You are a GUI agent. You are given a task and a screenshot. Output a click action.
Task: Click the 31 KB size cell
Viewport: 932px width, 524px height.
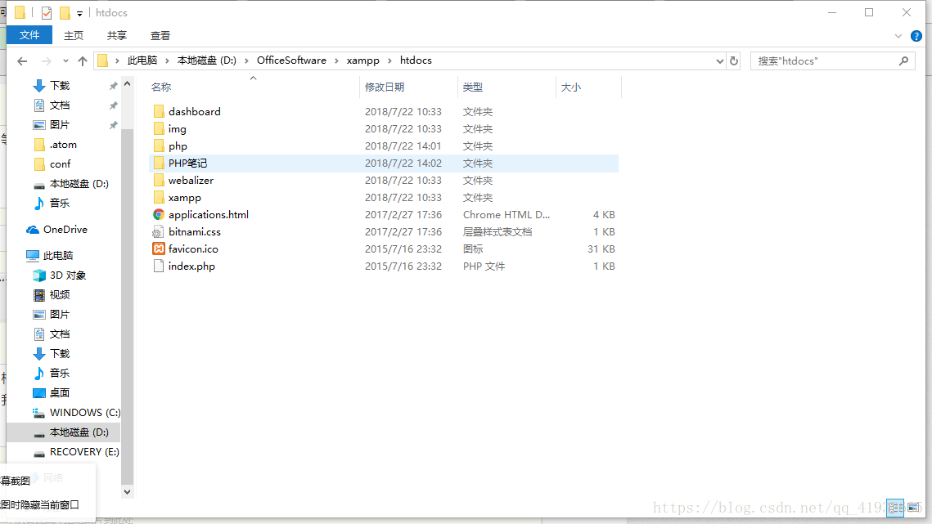[601, 249]
